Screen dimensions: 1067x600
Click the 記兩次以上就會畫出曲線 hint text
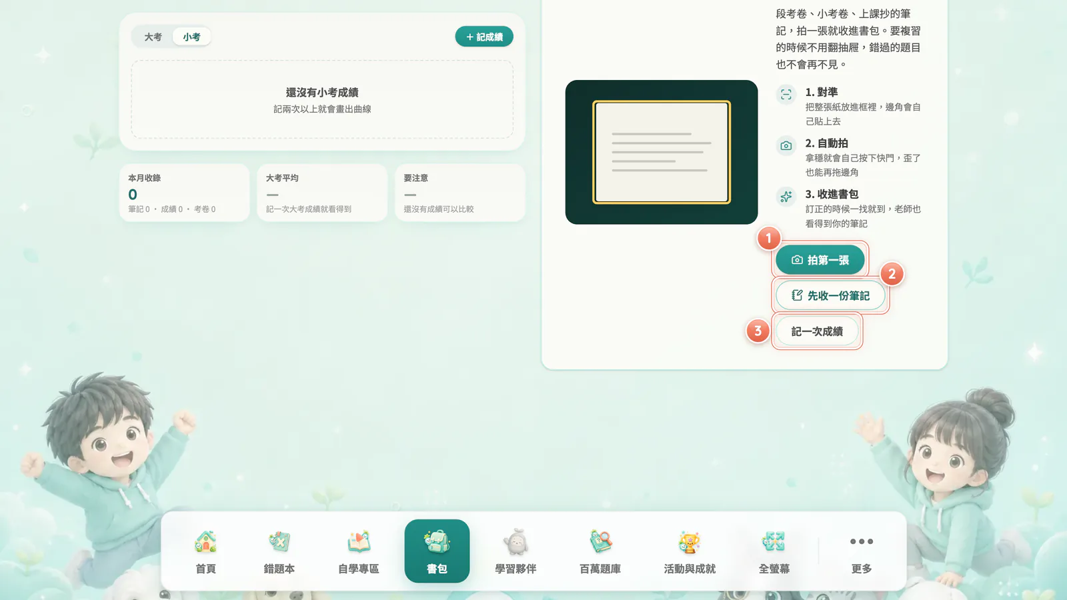(x=322, y=109)
